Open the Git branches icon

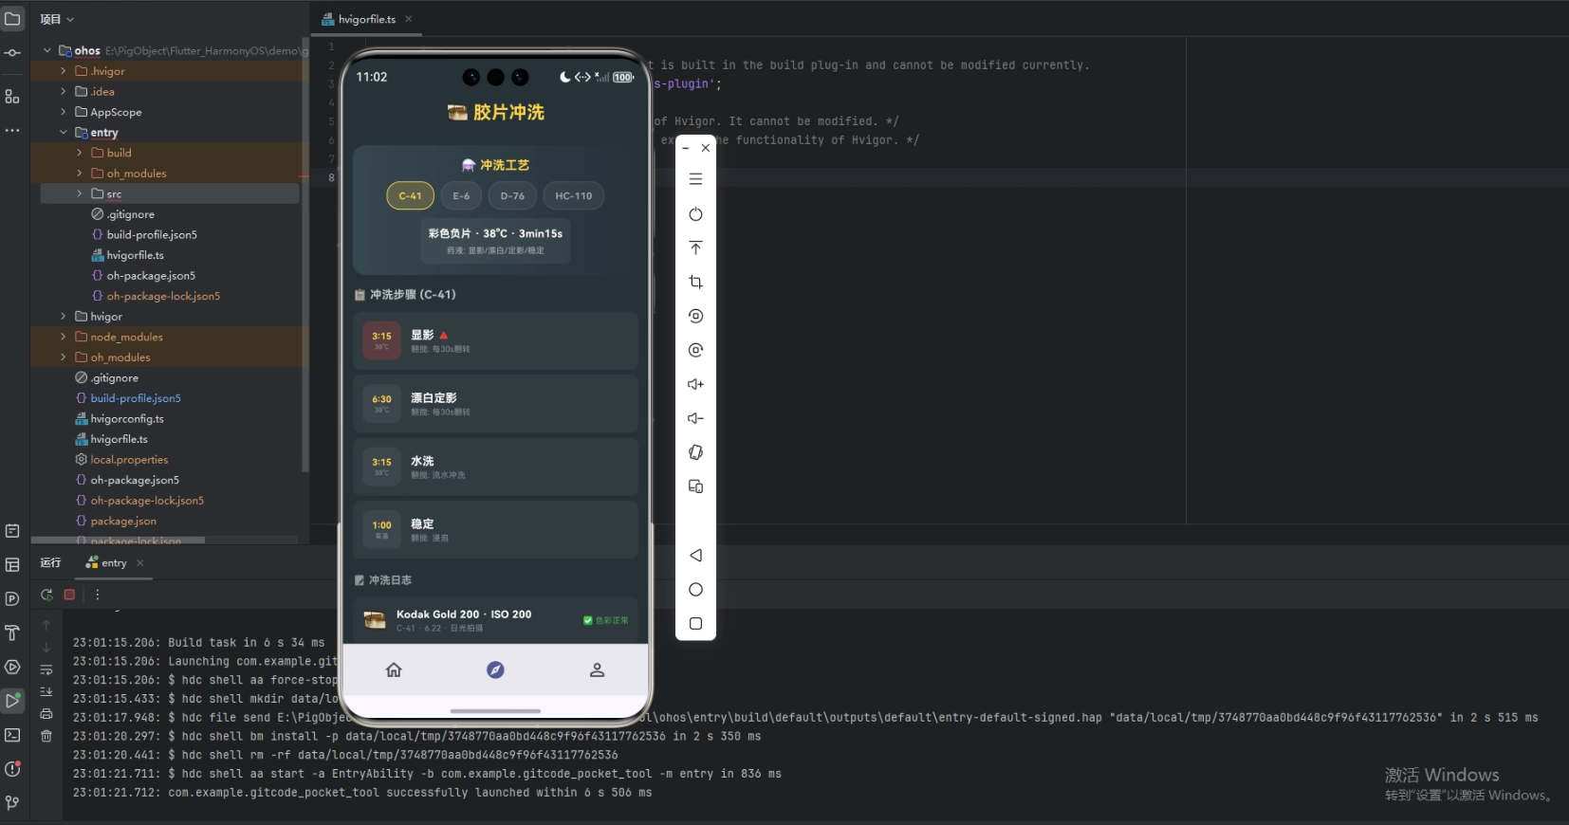12,802
